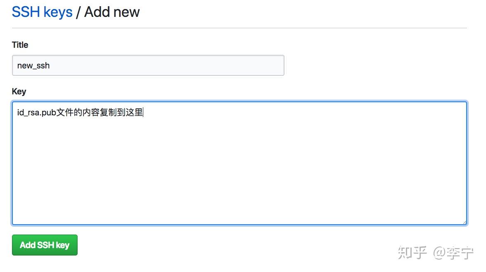Click the word 'keys' in the breadcrumb

click(58, 13)
